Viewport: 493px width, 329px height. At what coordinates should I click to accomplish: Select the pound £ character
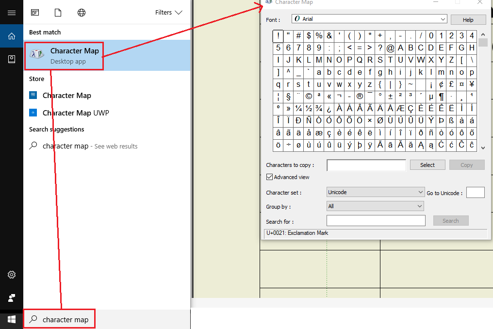click(451, 84)
